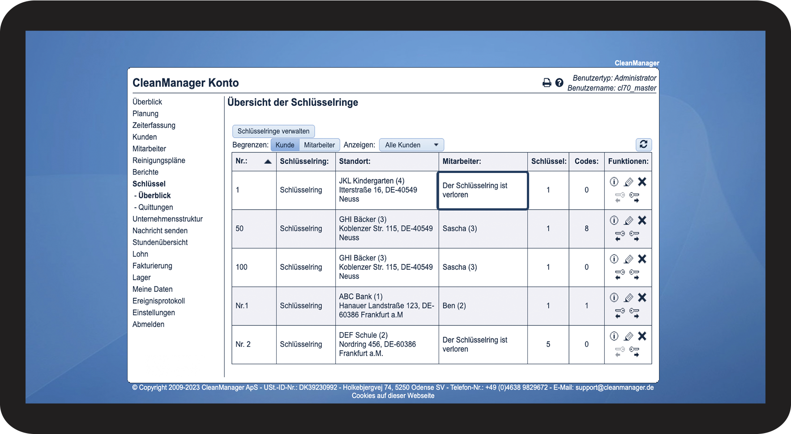Hand out key icon for Nr. 2
The width and height of the screenshot is (791, 434).
[634, 352]
